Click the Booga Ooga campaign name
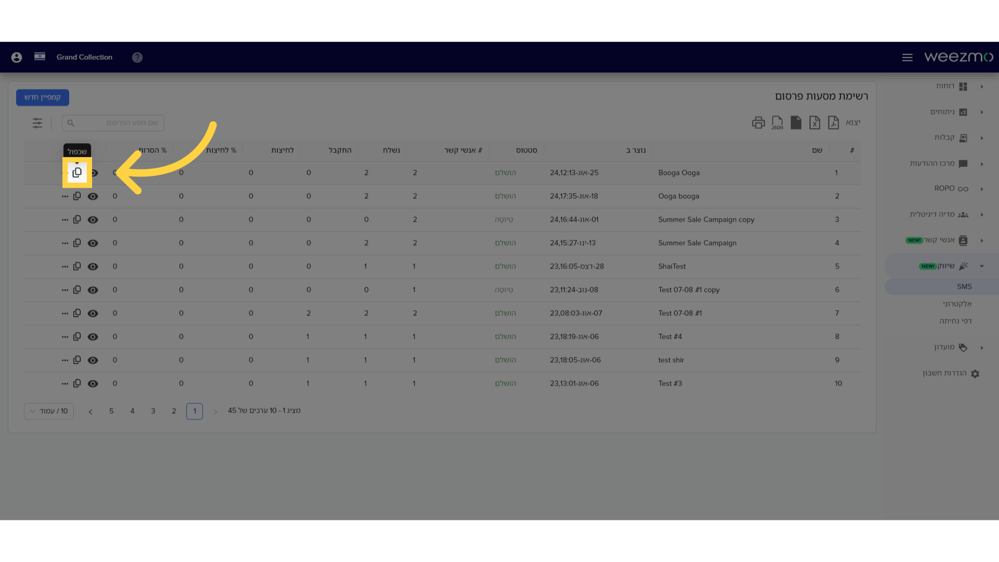The height and width of the screenshot is (562, 999). [679, 173]
